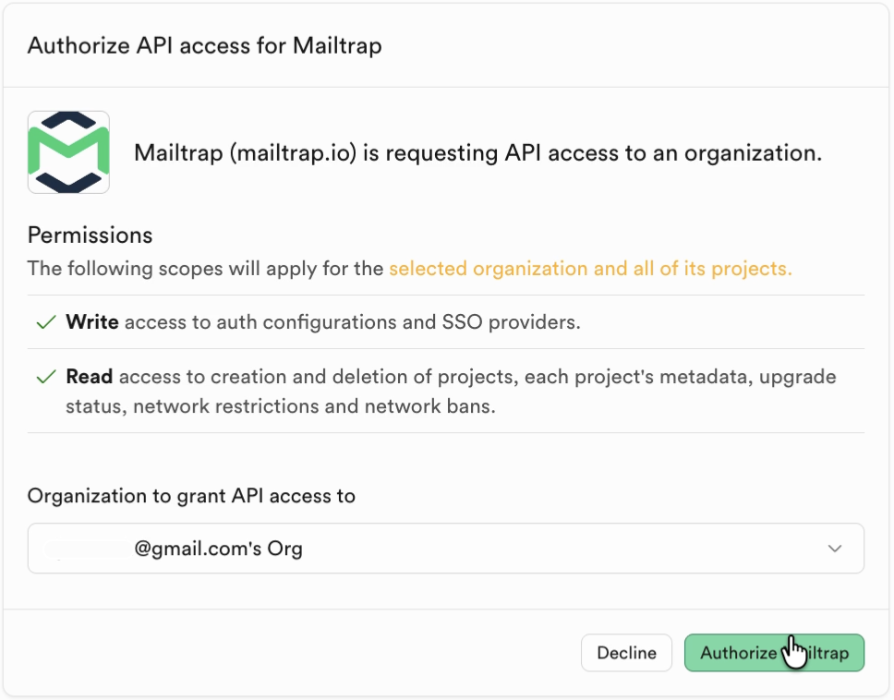Click 'Read access to creation and deletion' row
This screenshot has width=894, height=700.
[x=446, y=391]
